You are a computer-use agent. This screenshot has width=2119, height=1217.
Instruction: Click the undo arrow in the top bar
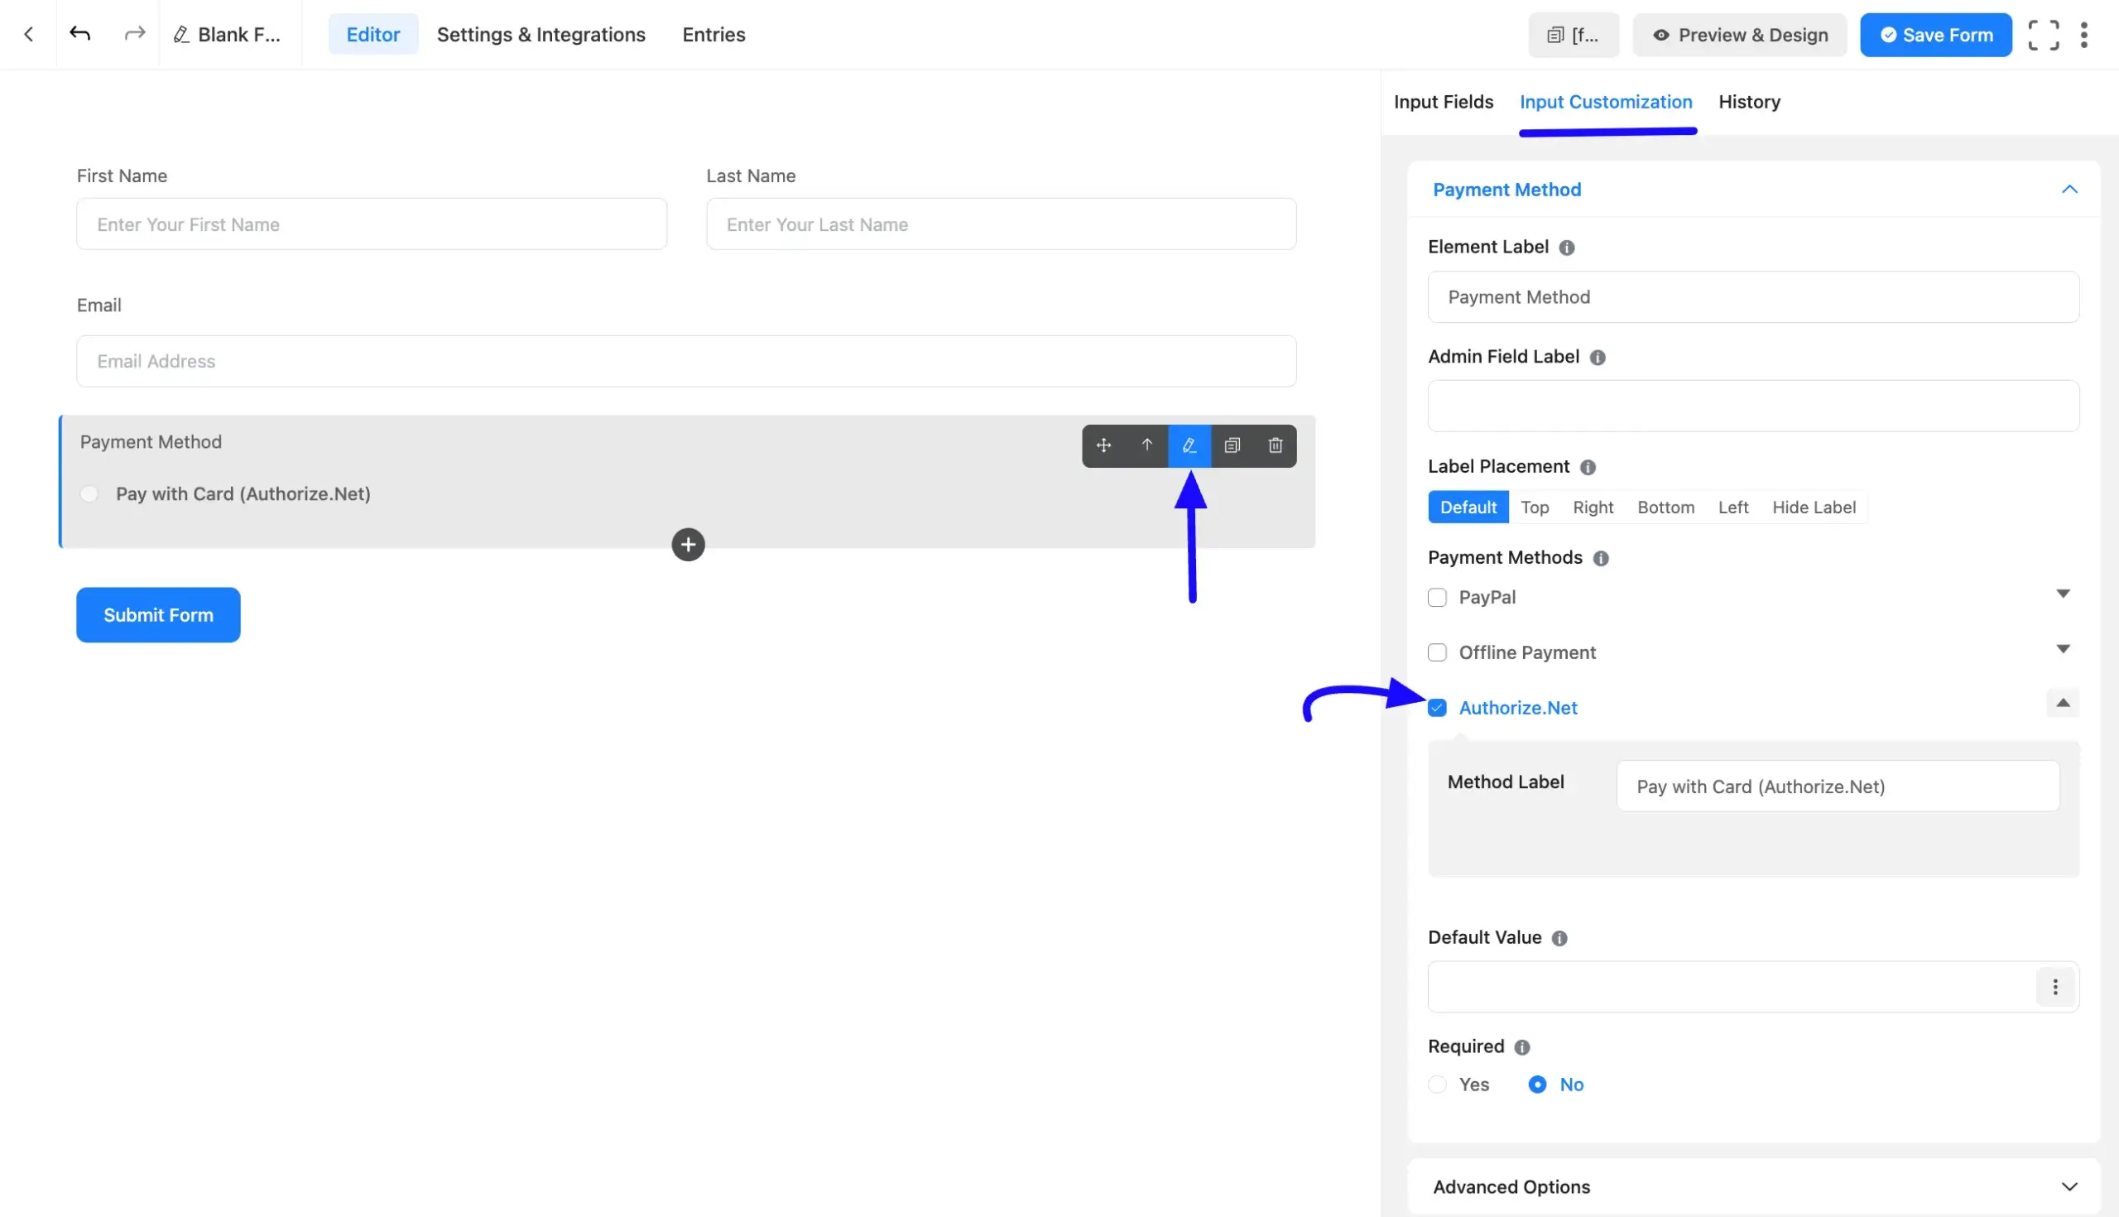click(x=80, y=34)
